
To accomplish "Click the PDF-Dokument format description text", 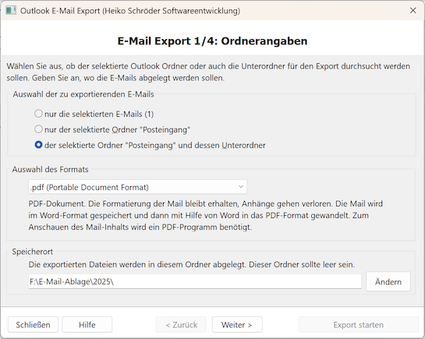I will (x=206, y=215).
